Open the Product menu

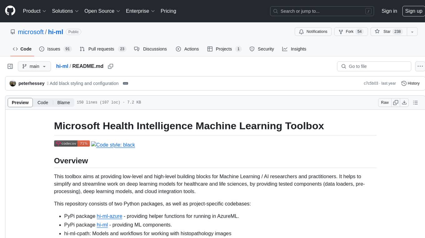[x=34, y=11]
